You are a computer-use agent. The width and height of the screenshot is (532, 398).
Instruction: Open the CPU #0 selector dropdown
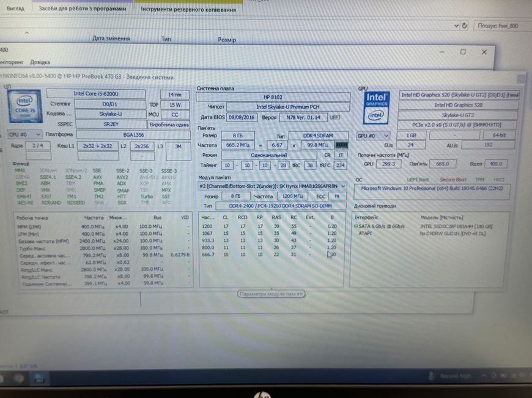[x=24, y=134]
